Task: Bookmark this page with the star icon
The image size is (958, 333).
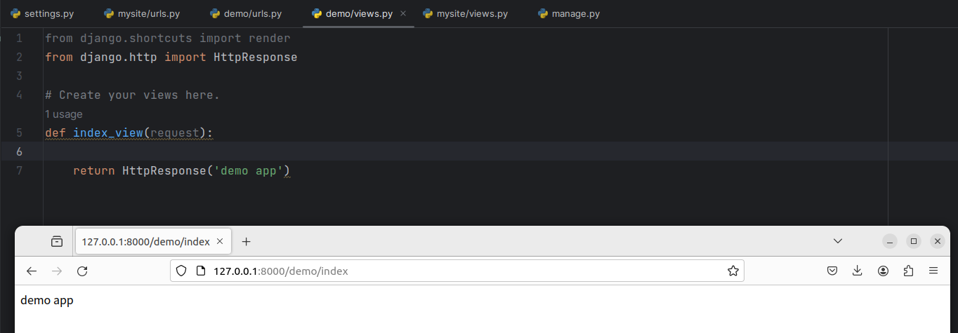Action: pos(733,271)
